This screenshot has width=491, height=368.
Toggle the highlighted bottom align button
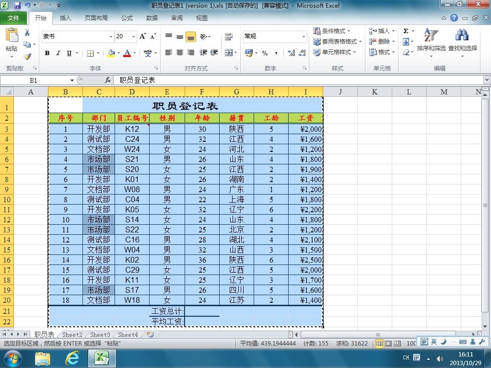tap(191, 36)
